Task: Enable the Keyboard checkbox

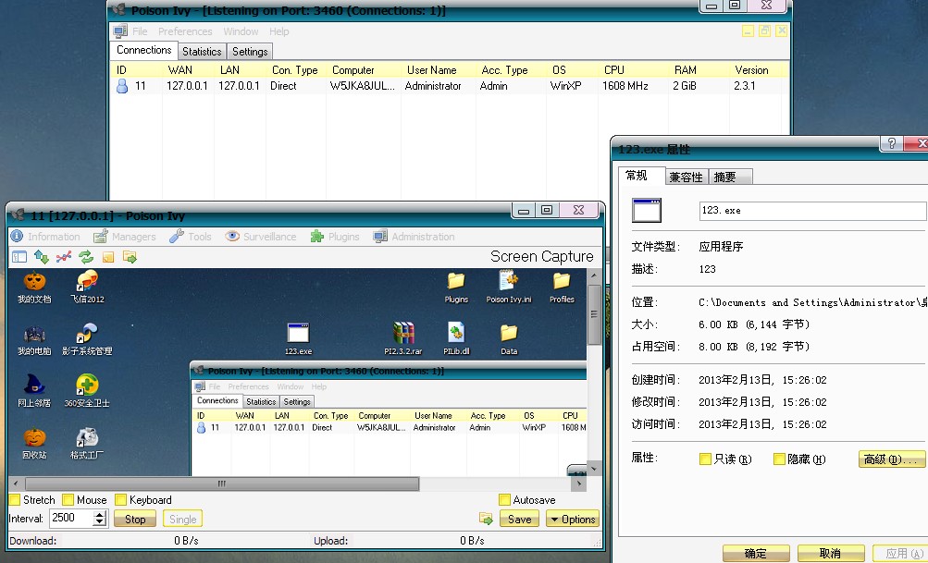Action: (120, 500)
